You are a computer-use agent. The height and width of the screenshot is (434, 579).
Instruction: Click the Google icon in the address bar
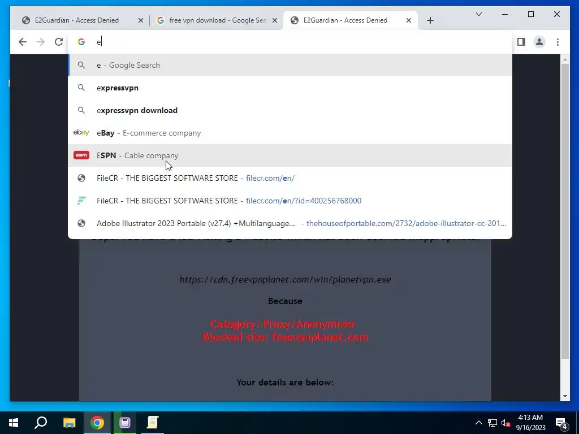point(81,42)
